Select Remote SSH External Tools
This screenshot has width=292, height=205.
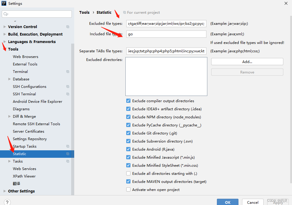[36, 124]
